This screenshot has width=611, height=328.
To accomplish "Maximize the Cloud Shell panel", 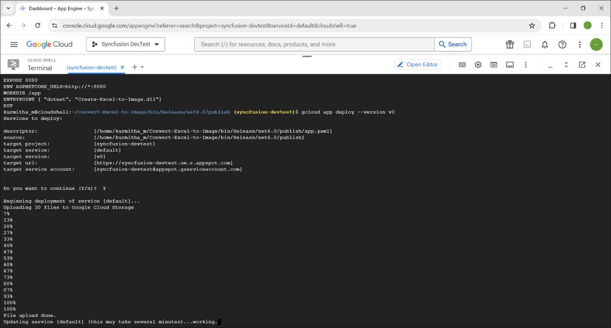I will coord(566,65).
